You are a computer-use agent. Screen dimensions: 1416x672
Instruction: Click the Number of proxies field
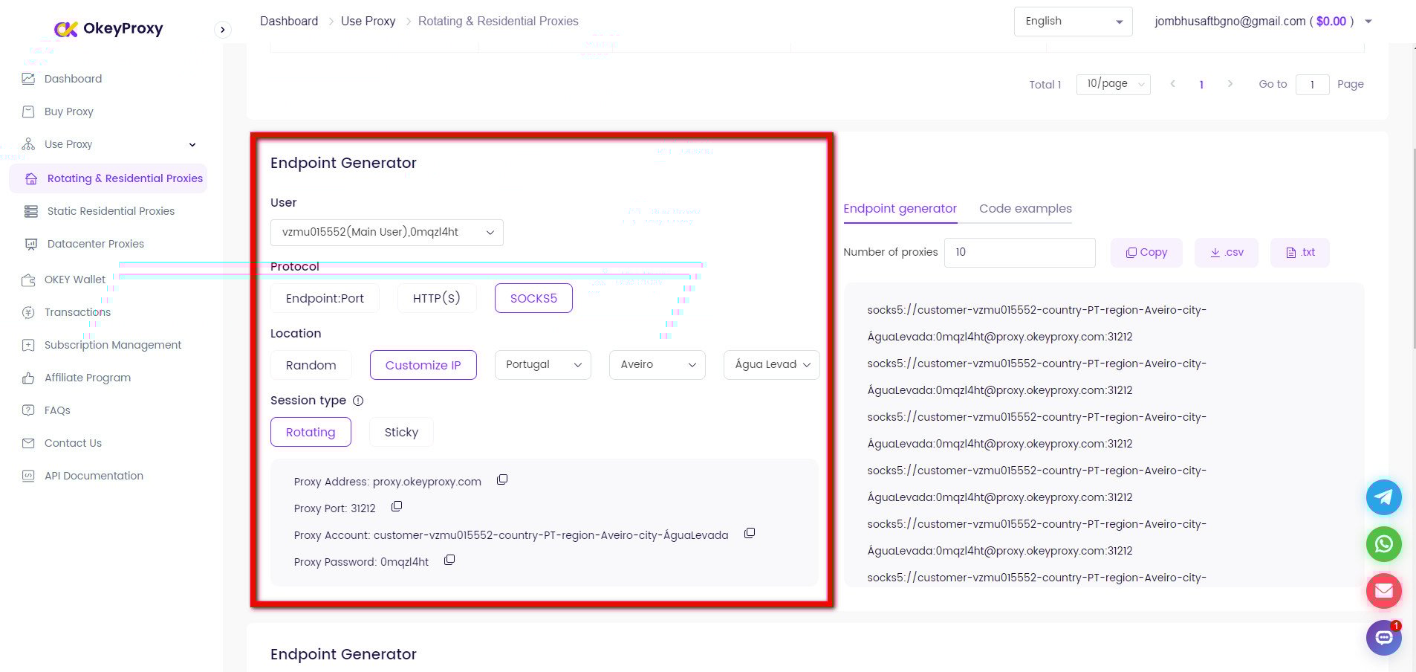pos(1019,253)
